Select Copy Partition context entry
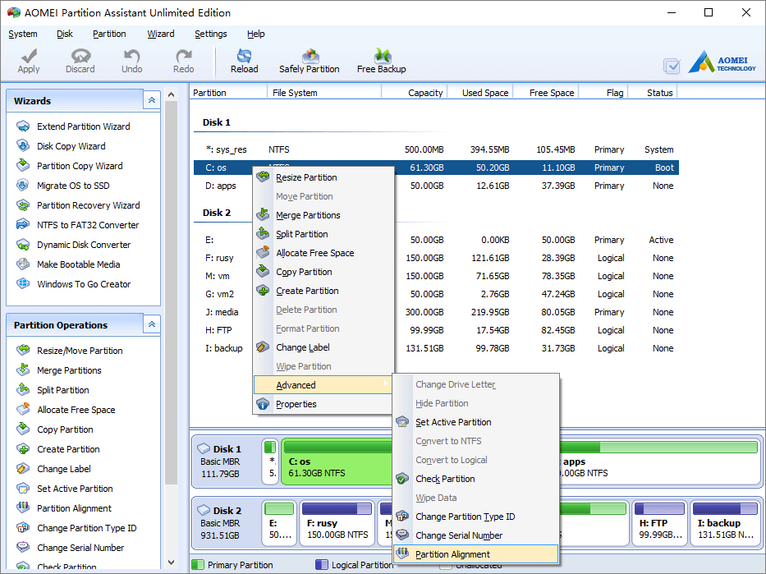The image size is (766, 574). 323,272
